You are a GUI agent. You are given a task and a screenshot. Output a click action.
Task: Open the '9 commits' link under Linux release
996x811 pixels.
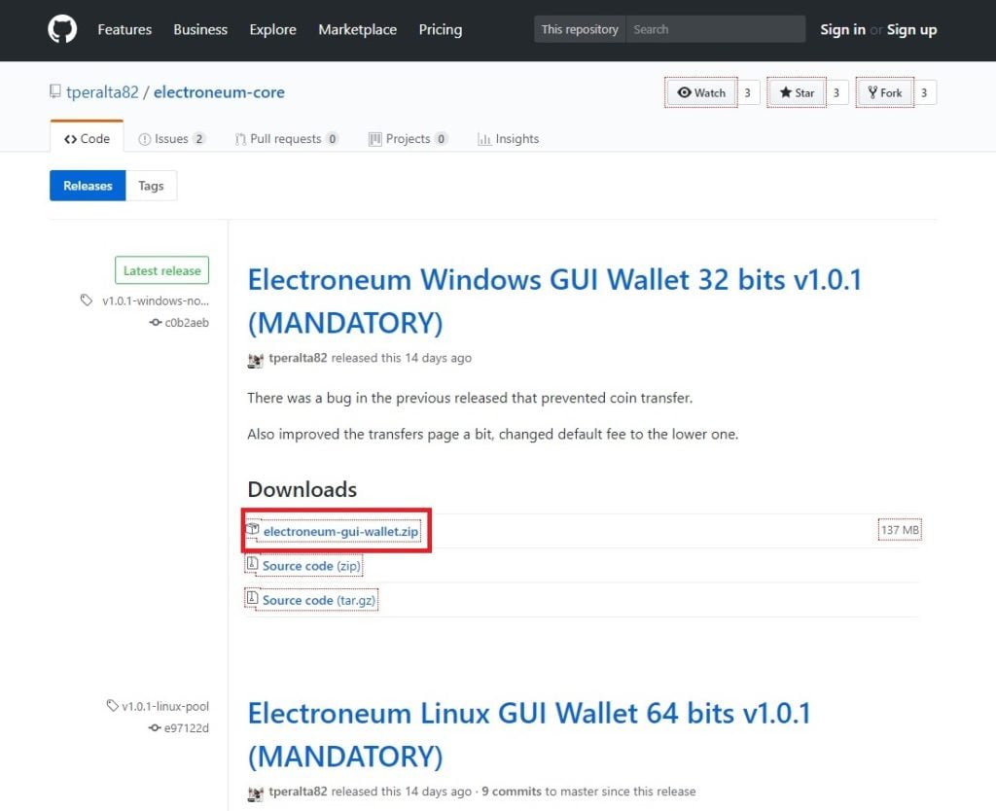pos(512,792)
